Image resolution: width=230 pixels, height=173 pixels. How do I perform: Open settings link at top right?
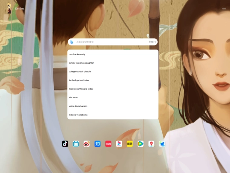pos(224,9)
